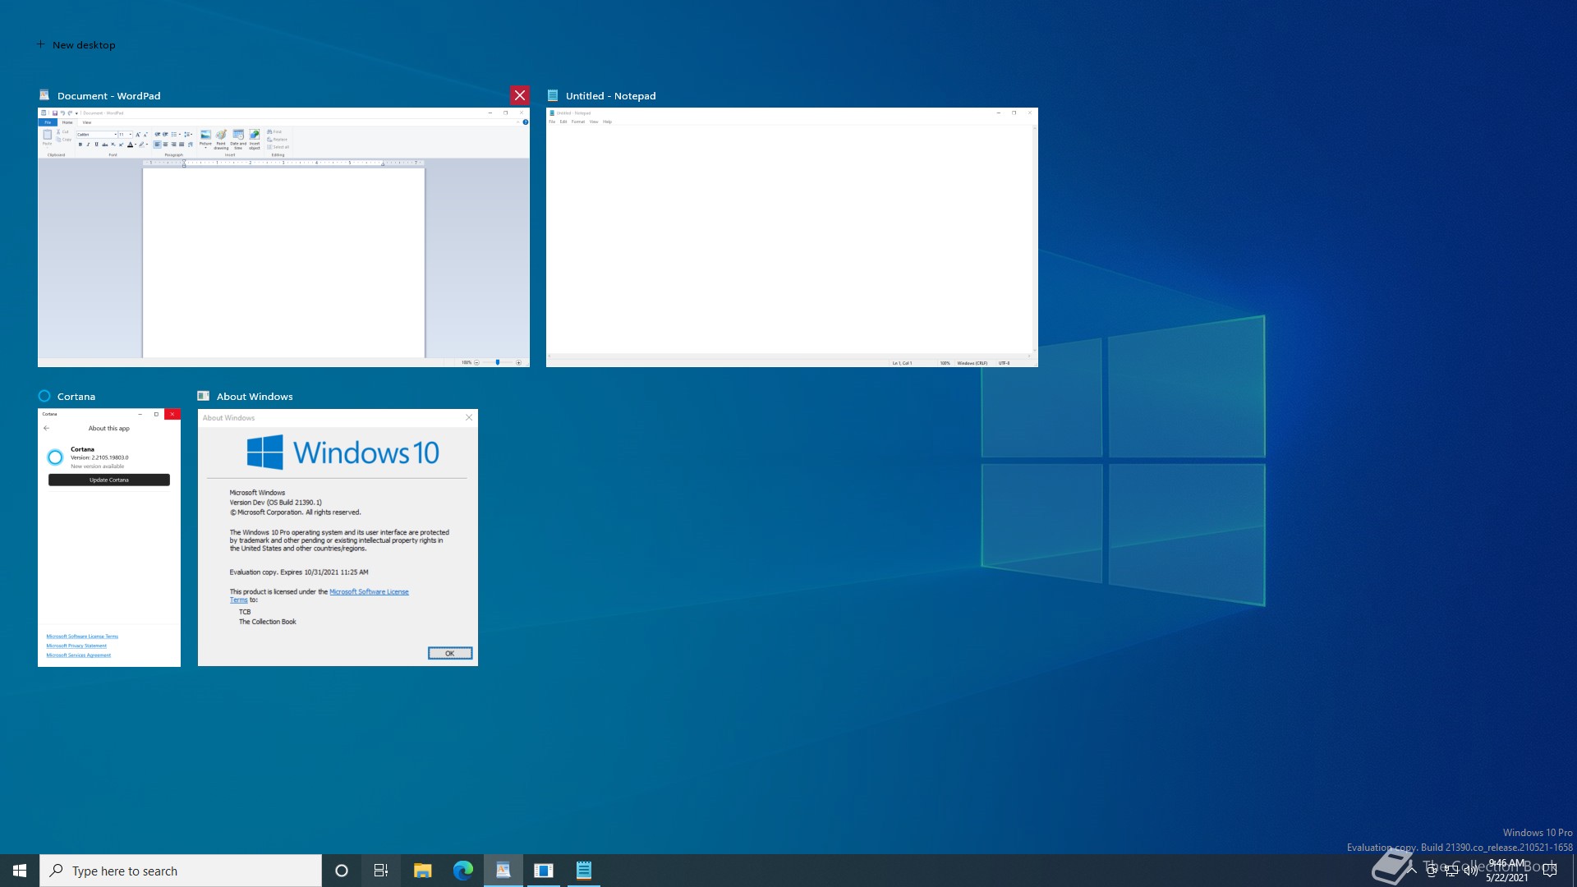This screenshot has height=887, width=1577.
Task: Select the WordPad taskbar button
Action: [503, 871]
